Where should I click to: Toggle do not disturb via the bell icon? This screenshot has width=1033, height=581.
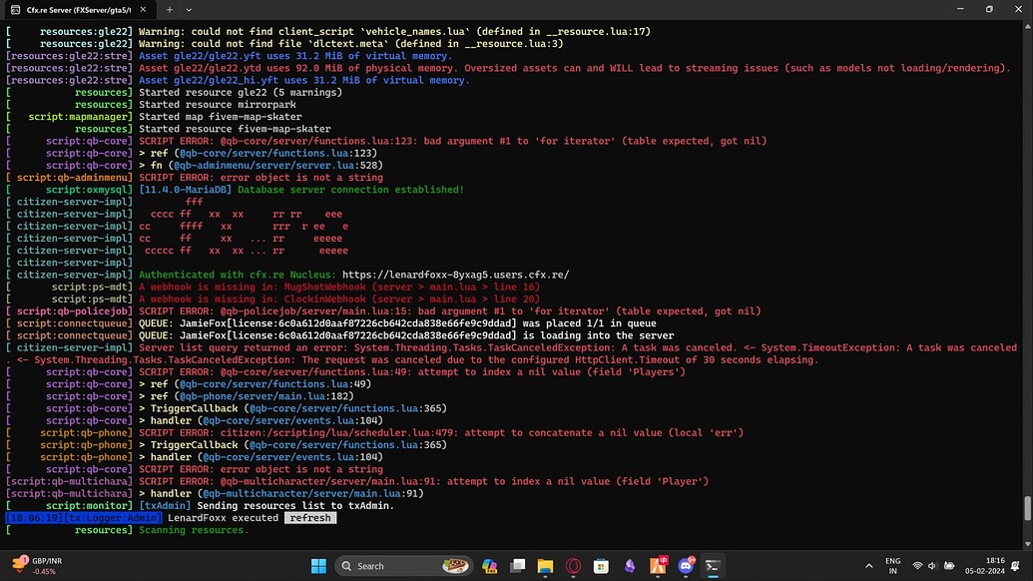[x=1015, y=565]
